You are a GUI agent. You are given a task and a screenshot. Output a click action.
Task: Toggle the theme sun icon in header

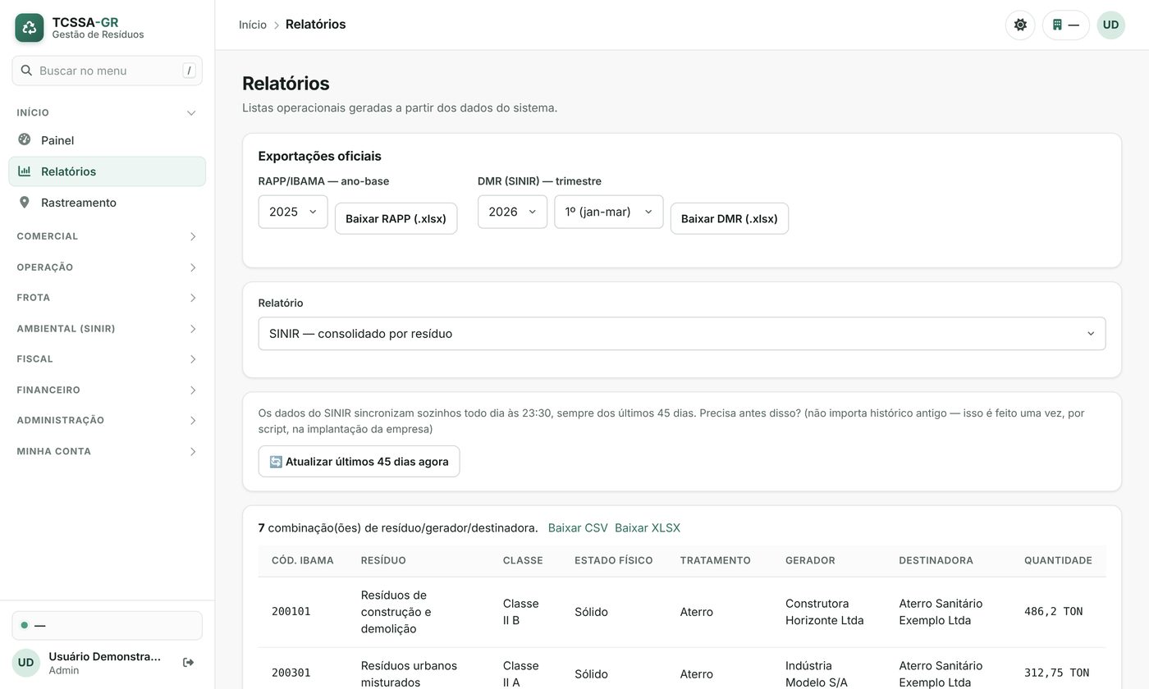tap(1020, 25)
